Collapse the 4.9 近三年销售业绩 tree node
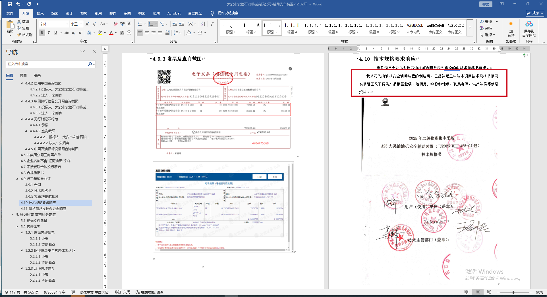 [x=17, y=179]
